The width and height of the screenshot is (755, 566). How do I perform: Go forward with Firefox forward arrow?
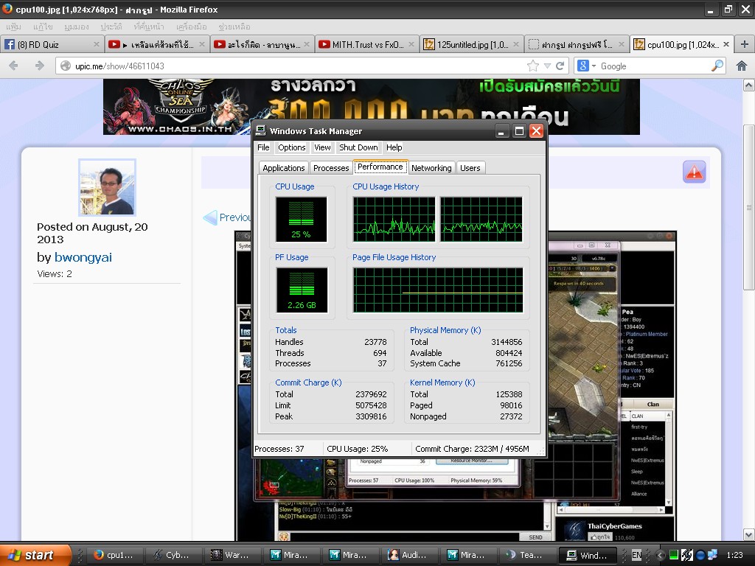[x=39, y=66]
